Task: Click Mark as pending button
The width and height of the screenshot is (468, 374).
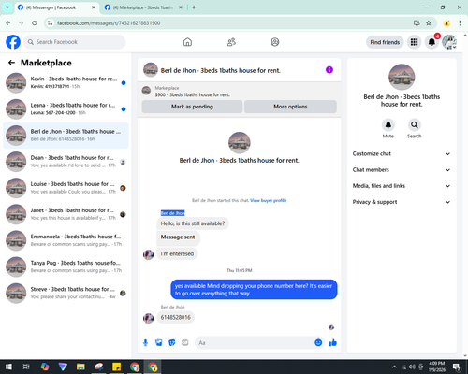Action: (x=192, y=107)
